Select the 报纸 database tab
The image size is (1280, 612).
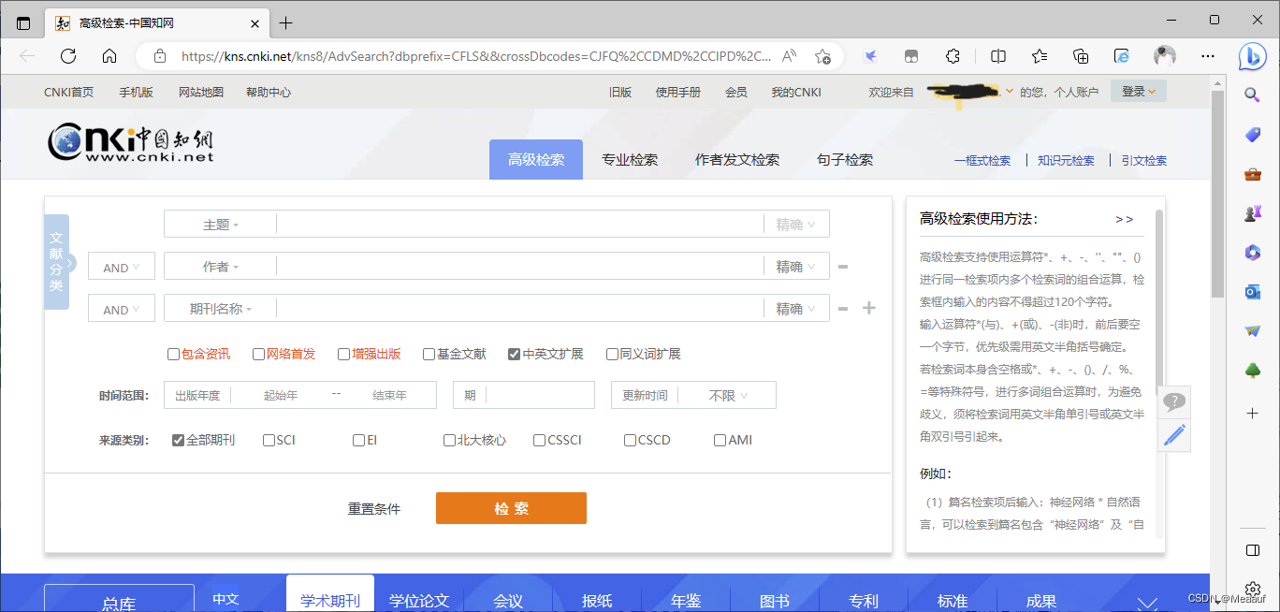597,599
